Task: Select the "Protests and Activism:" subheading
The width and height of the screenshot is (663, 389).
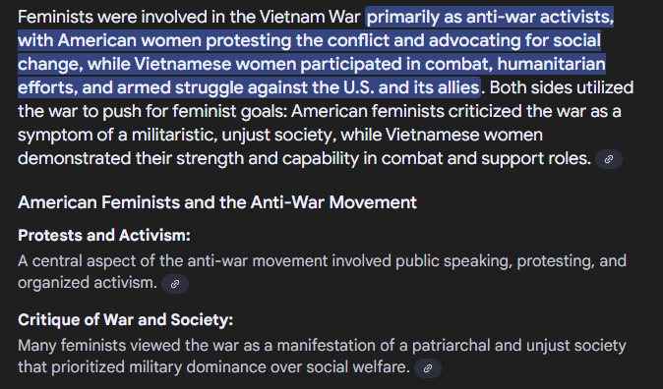Action: click(x=104, y=235)
